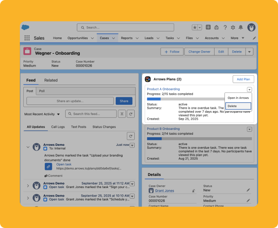The image size is (278, 228).
Task: Click the link icon for Open task
Action: point(48,166)
